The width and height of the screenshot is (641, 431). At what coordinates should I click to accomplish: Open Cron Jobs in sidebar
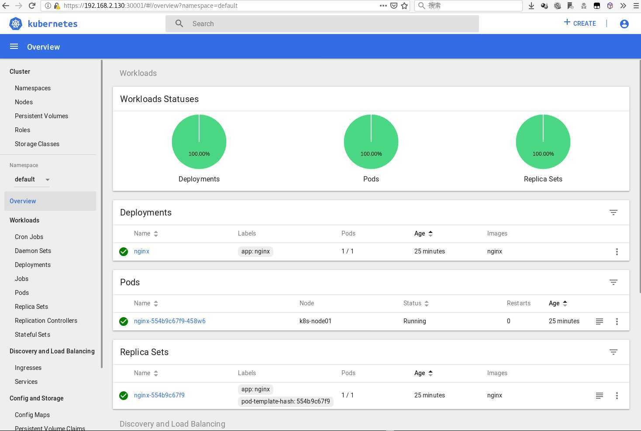tap(29, 237)
